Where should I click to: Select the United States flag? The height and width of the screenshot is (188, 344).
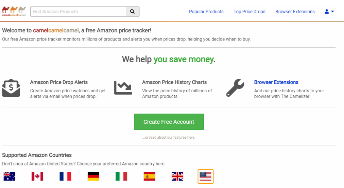coord(205,176)
